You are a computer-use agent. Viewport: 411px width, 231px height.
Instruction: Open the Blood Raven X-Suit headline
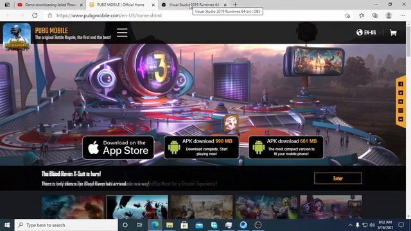tap(71, 174)
